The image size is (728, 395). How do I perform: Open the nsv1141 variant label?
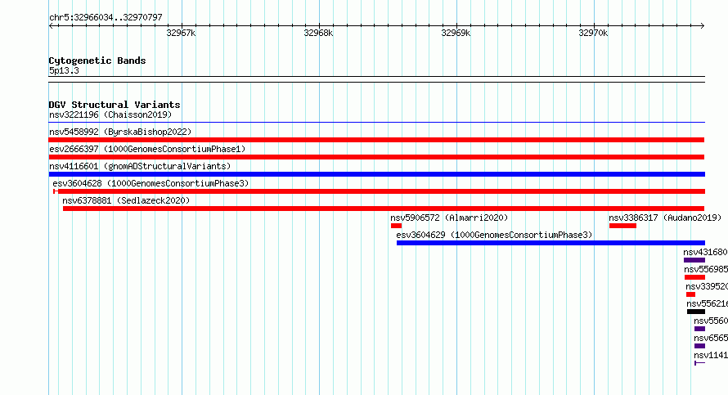tap(711, 355)
